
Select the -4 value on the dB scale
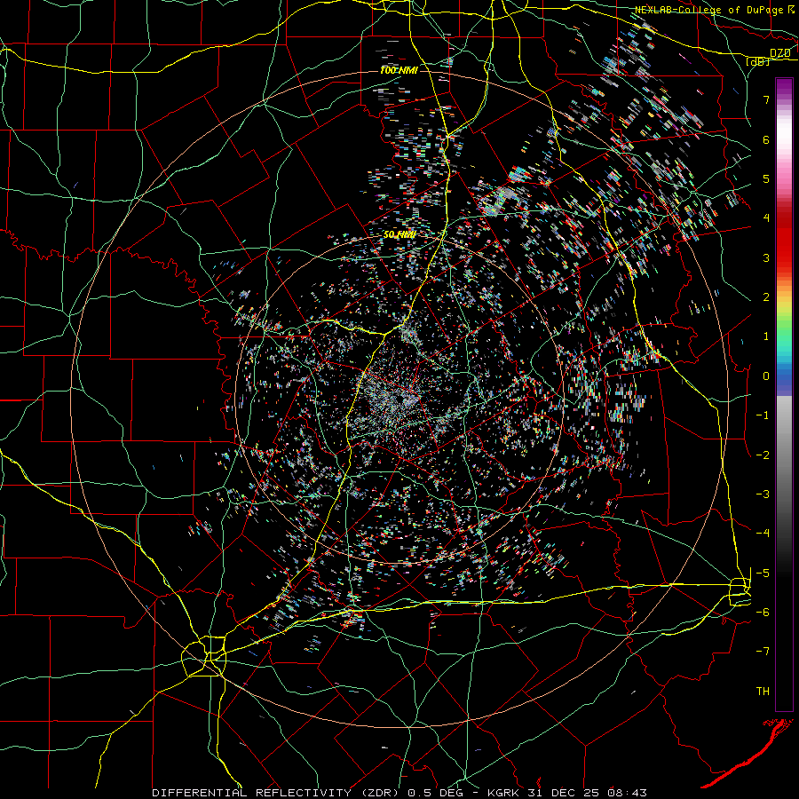pyautogui.click(x=763, y=534)
